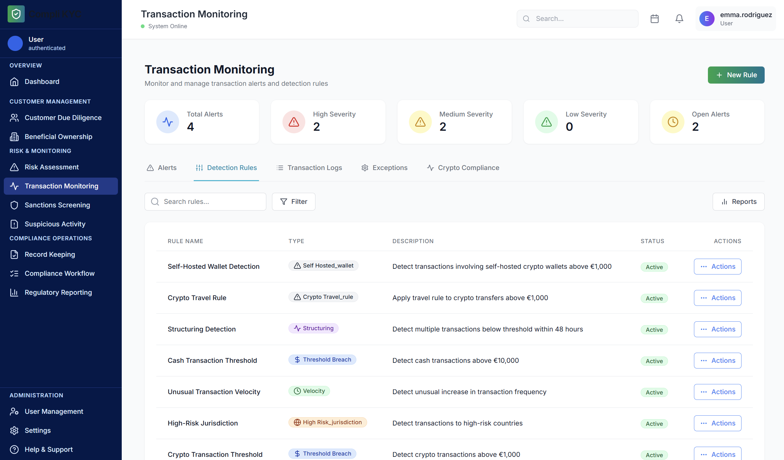The width and height of the screenshot is (784, 460).
Task: Select Risk Assessment in the sidebar
Action: tap(52, 167)
